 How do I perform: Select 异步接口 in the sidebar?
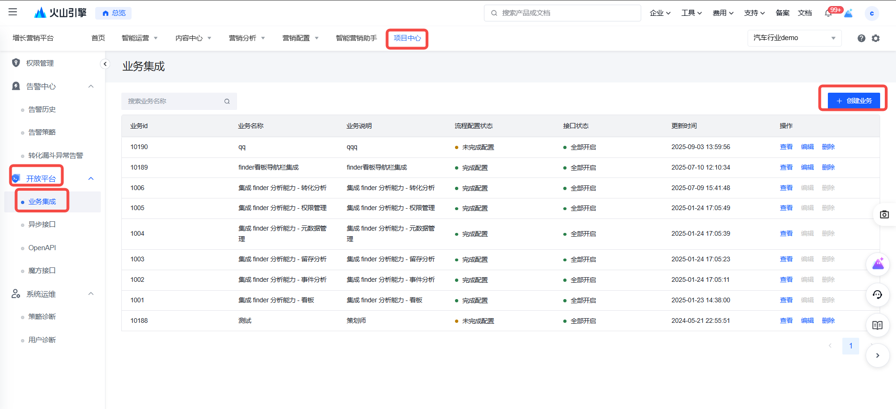click(42, 225)
